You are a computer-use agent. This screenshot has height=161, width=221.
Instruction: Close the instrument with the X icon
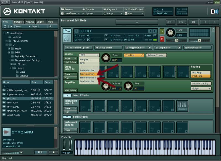[213, 29]
